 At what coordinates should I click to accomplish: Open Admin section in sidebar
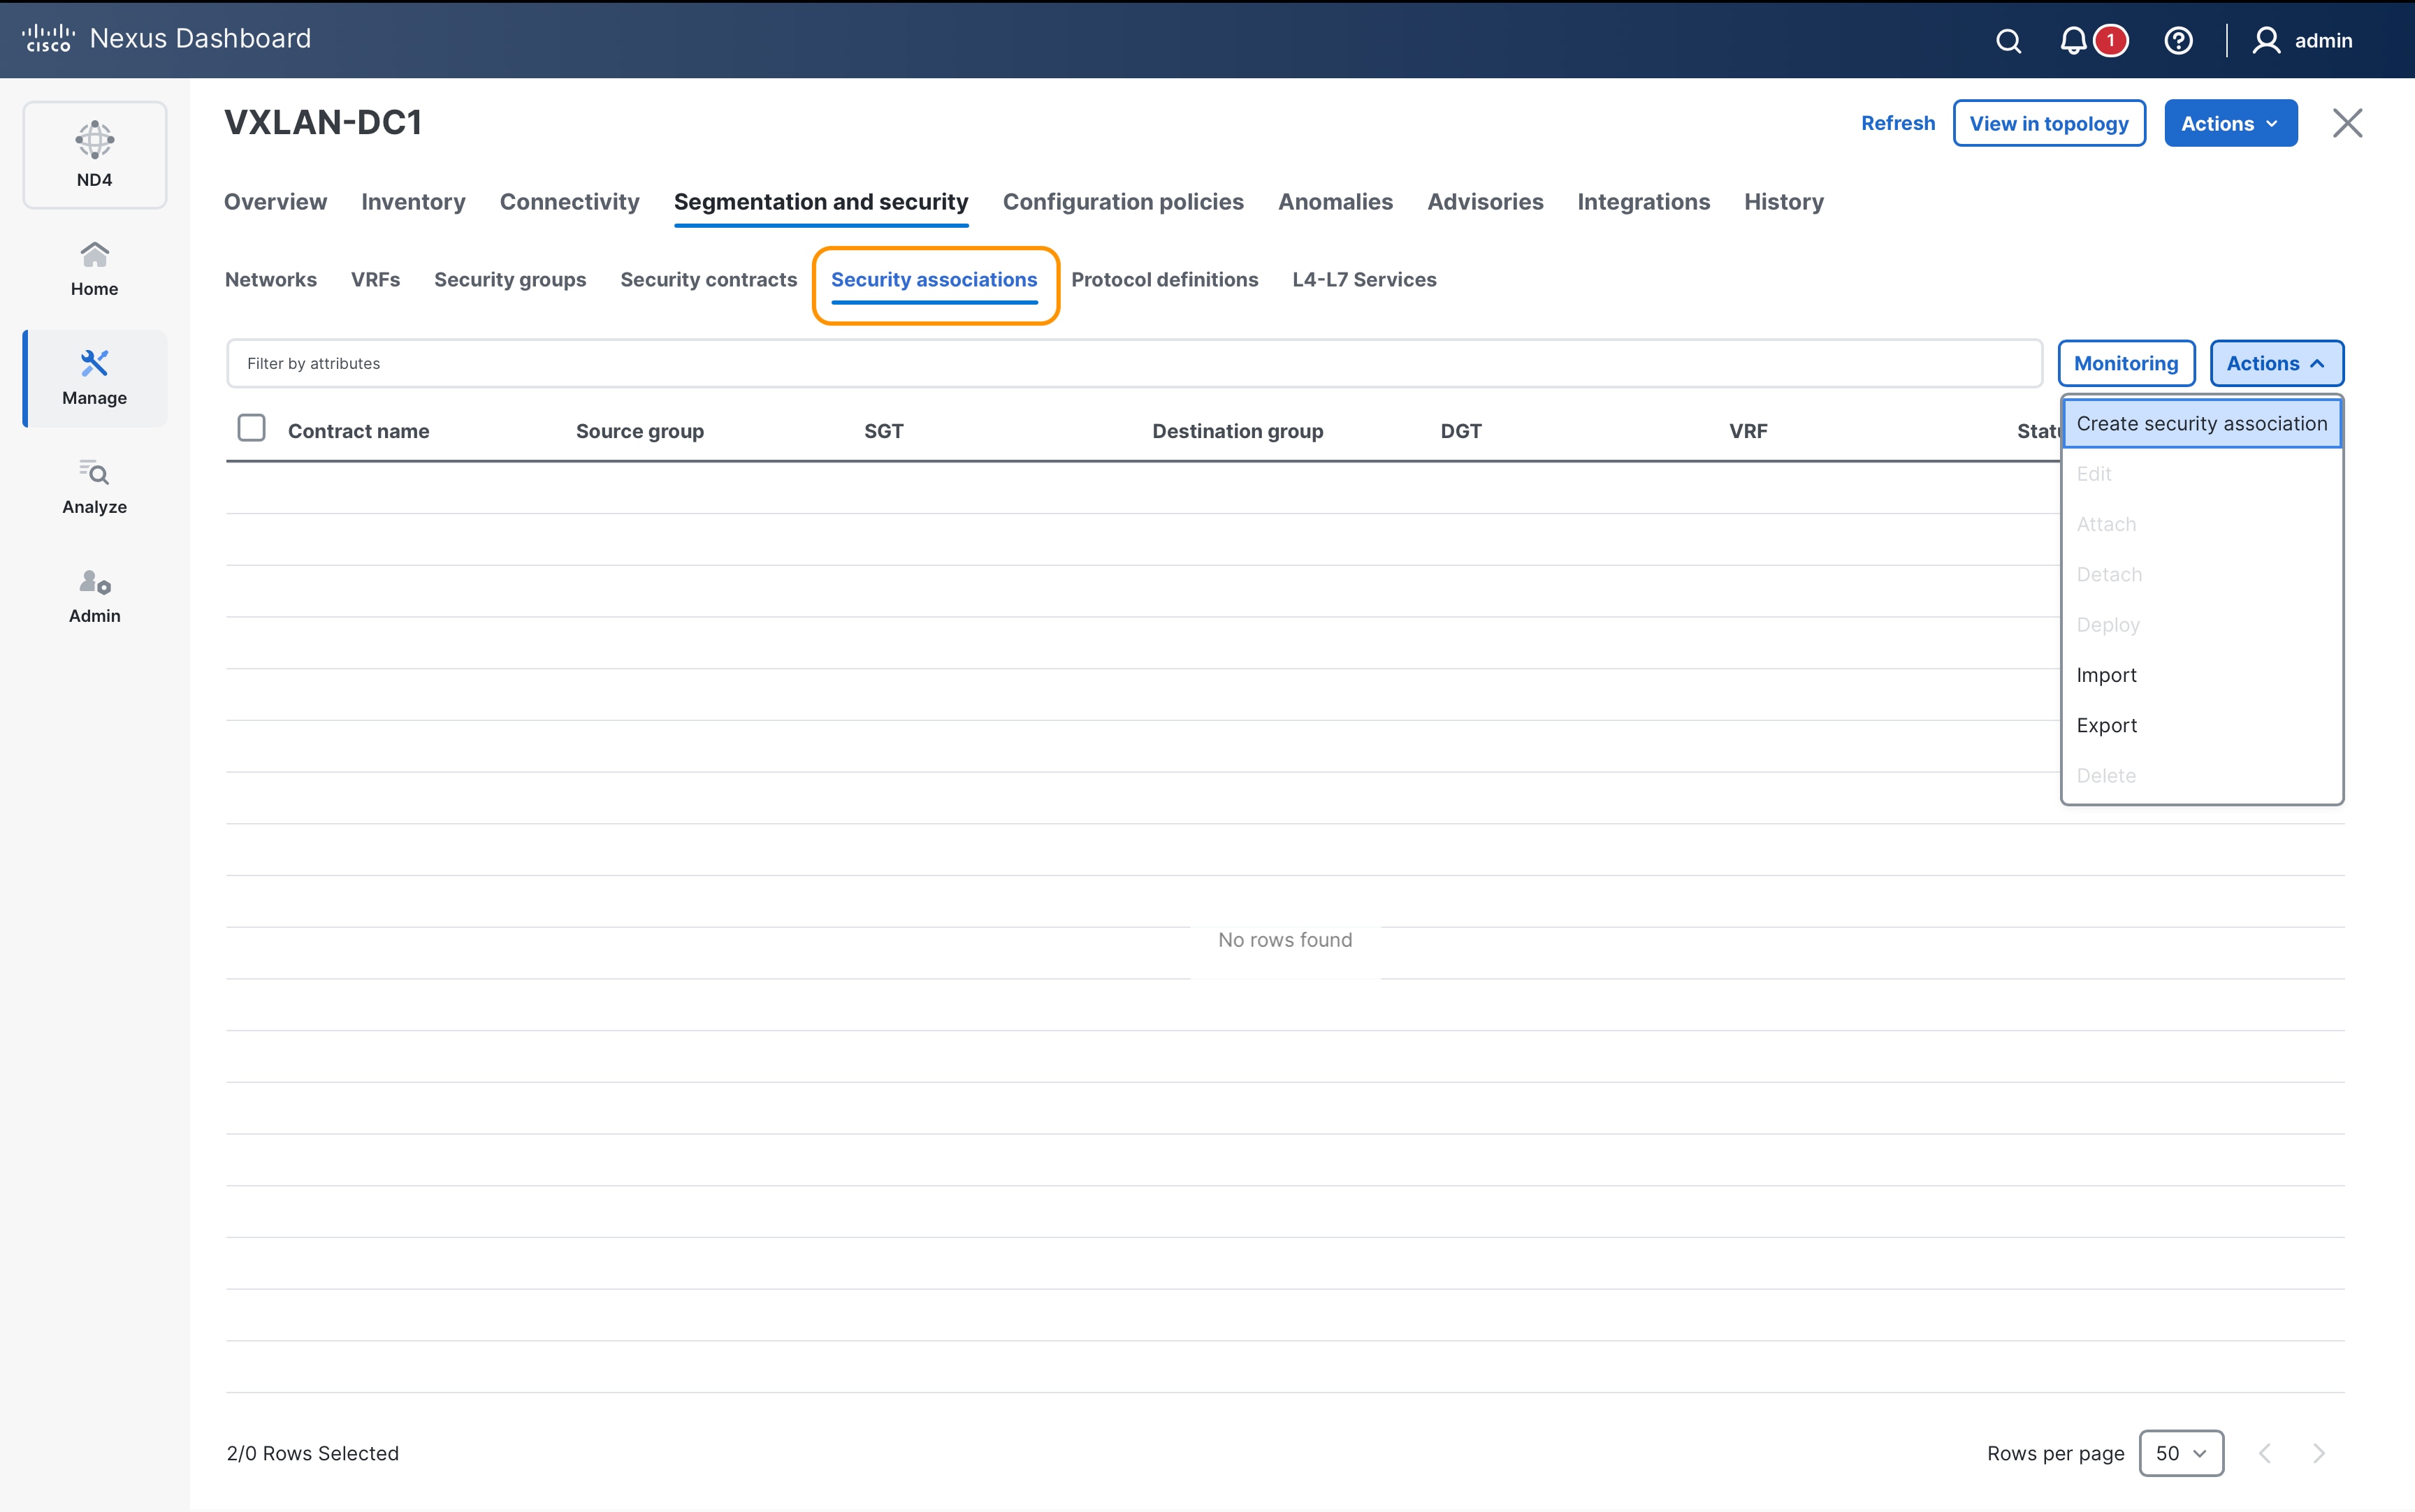point(95,596)
